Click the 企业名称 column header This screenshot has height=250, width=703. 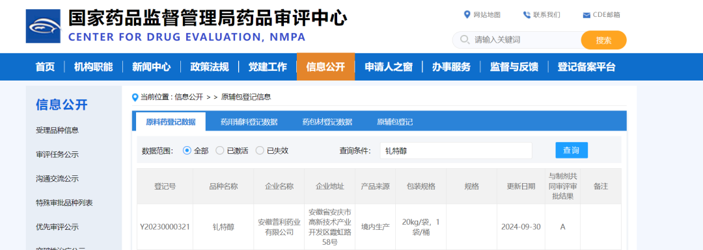pos(279,186)
